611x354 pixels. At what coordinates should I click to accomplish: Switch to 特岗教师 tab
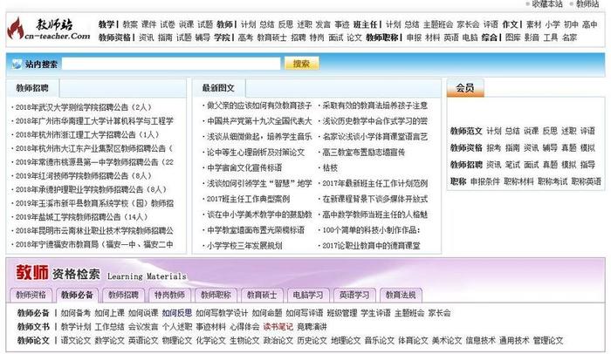click(169, 296)
